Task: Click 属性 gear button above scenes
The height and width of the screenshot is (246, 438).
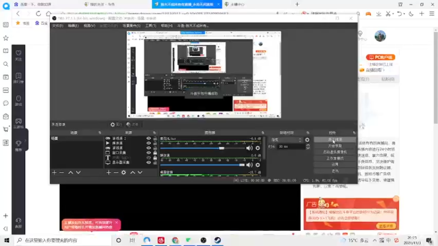Action: click(x=116, y=125)
